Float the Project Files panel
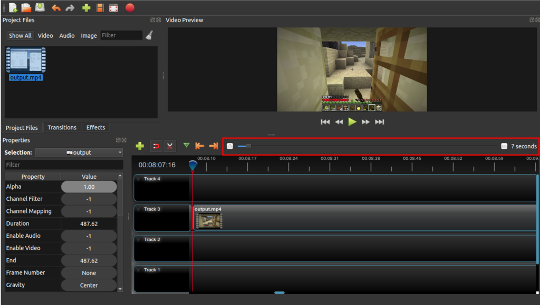 click(x=152, y=20)
